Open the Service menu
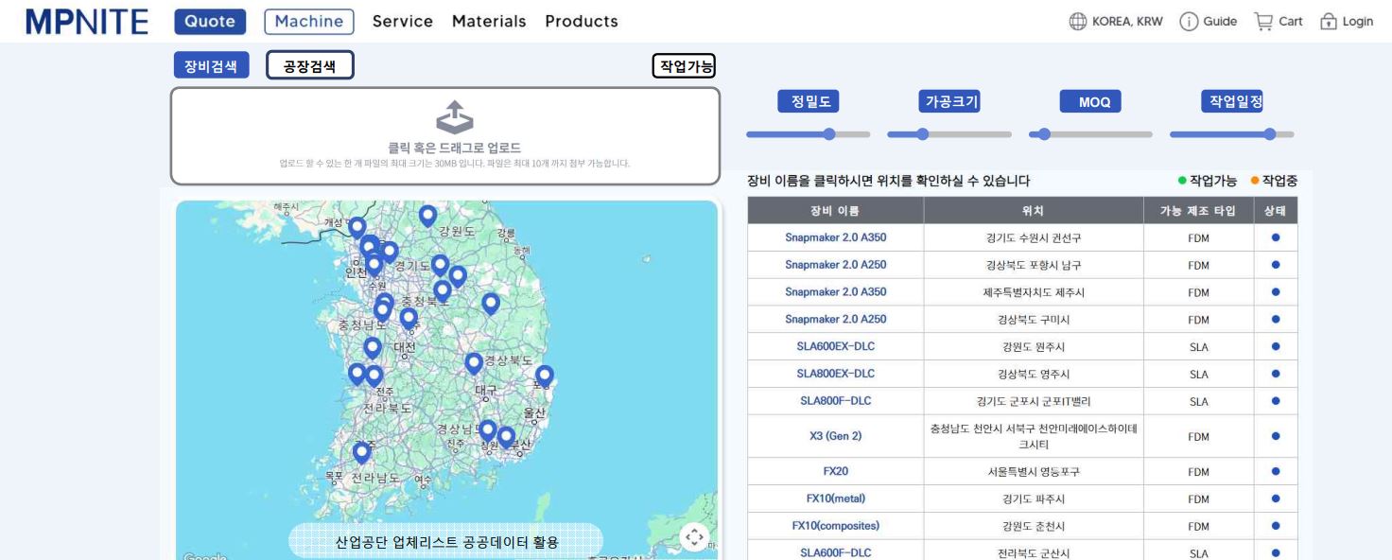The width and height of the screenshot is (1392, 560). point(403,21)
